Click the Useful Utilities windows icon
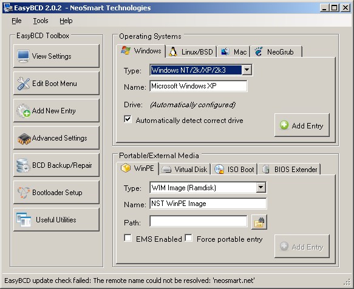Screen dimensions: 354x289 [x=24, y=220]
